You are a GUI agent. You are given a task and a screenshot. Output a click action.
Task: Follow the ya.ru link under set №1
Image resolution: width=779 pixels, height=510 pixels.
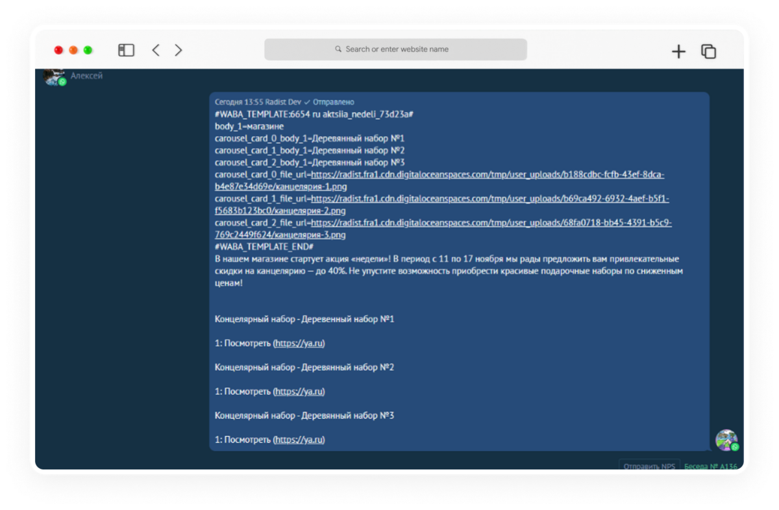pos(299,343)
